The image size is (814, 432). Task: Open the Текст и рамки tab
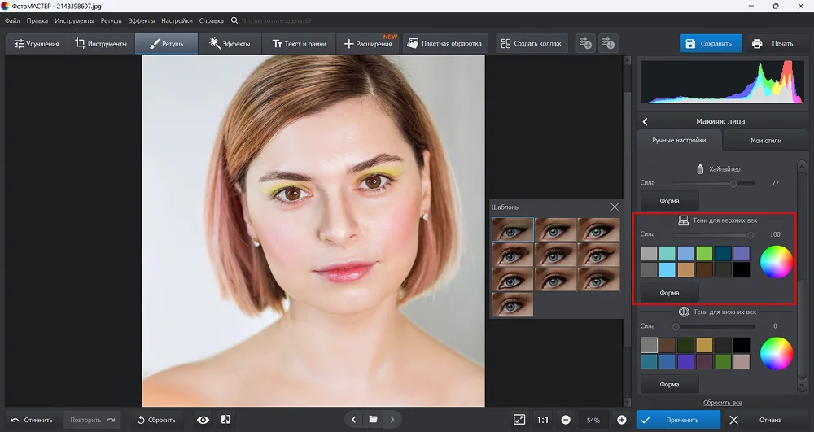click(x=299, y=44)
